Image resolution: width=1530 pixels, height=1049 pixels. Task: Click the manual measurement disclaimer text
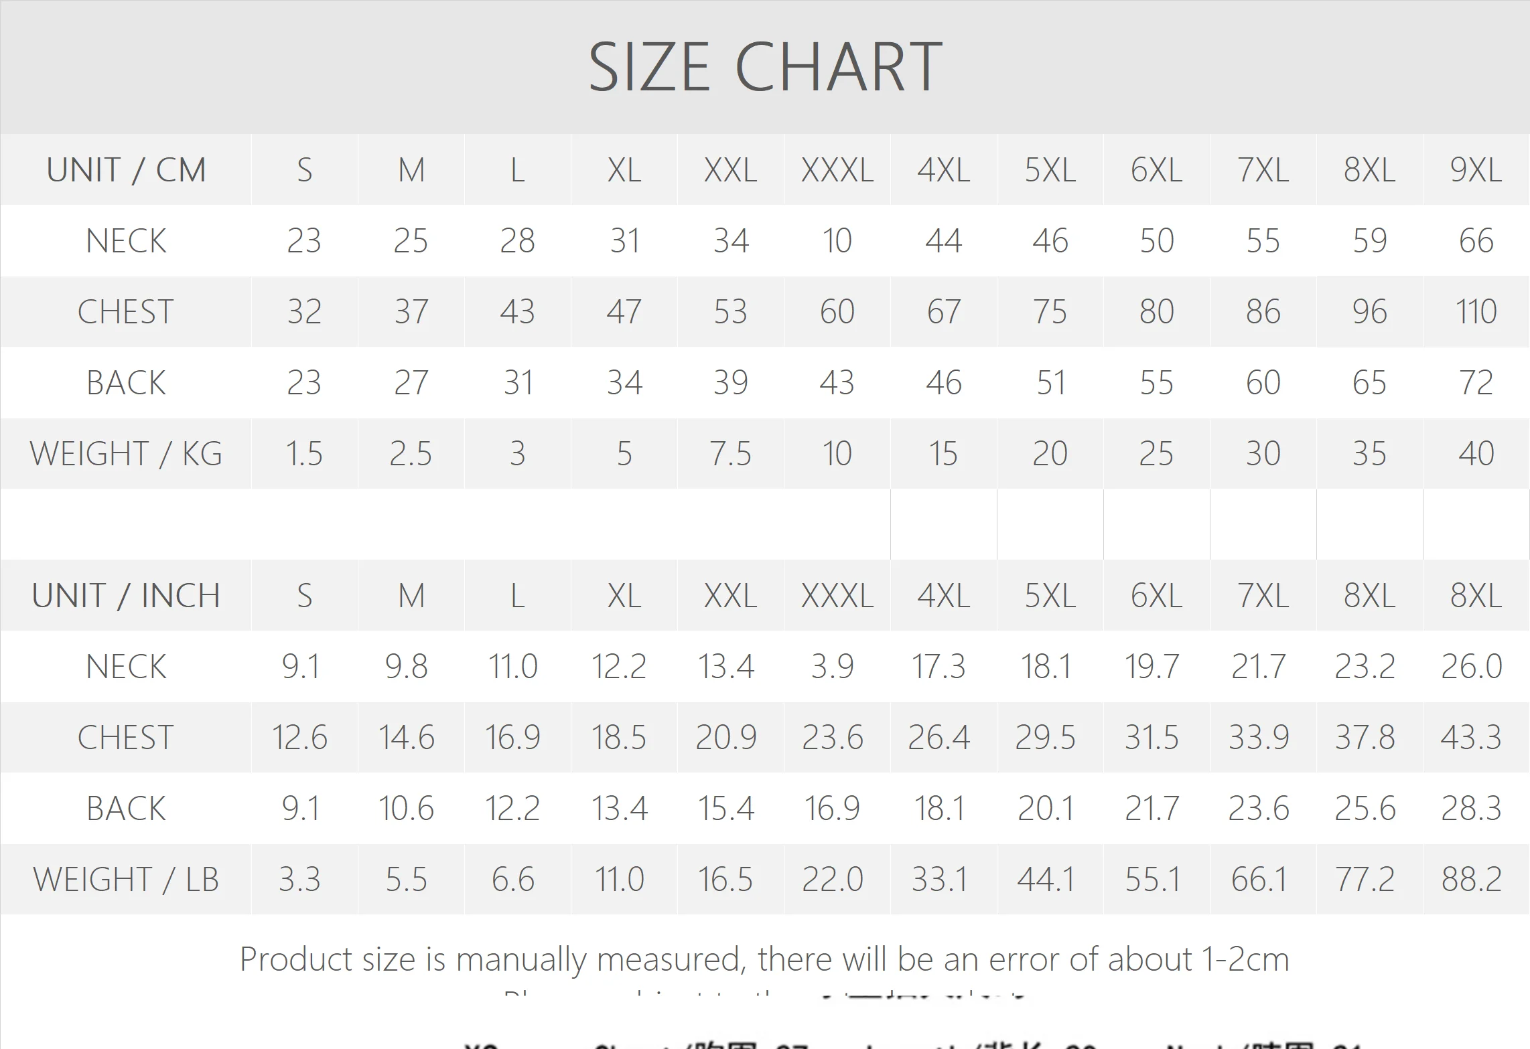(764, 959)
